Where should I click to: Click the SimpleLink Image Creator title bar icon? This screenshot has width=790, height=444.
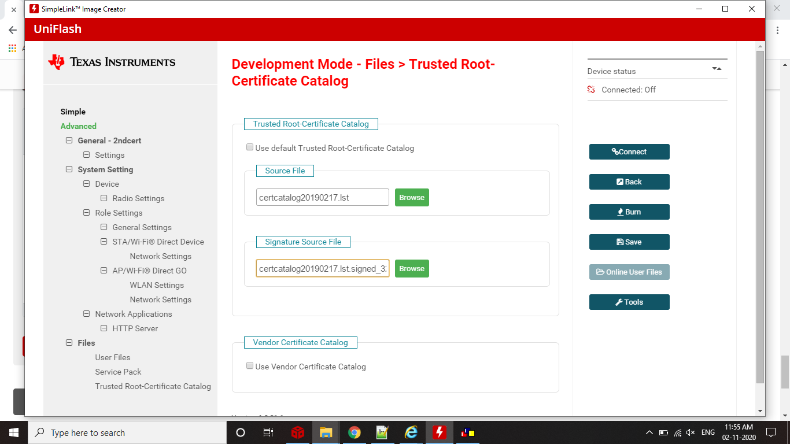[34, 9]
